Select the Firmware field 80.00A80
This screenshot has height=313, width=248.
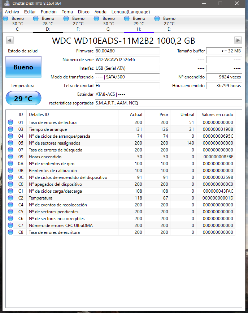(127, 51)
